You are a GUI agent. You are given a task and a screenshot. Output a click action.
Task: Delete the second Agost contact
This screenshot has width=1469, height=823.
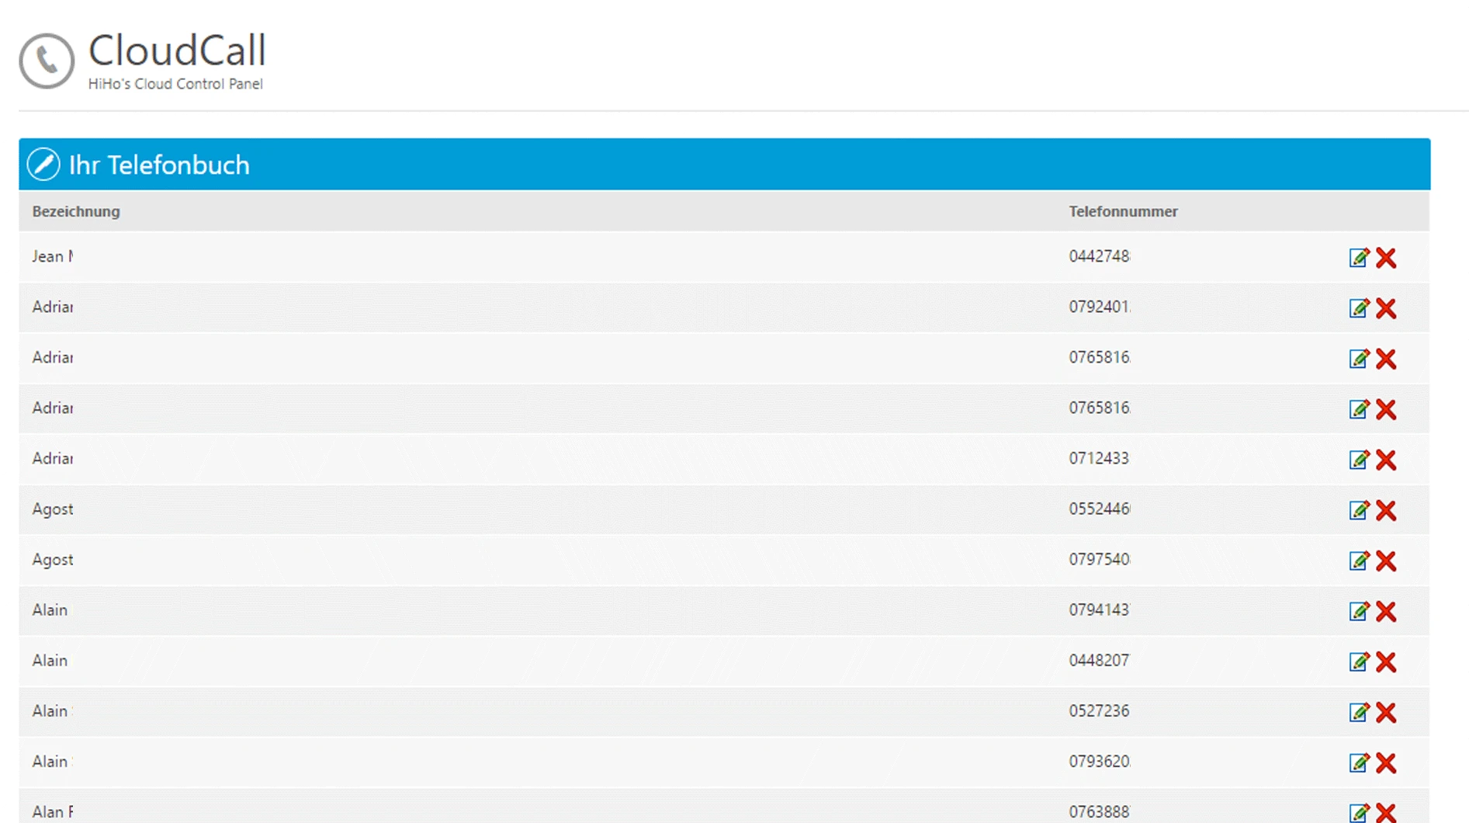pyautogui.click(x=1386, y=560)
